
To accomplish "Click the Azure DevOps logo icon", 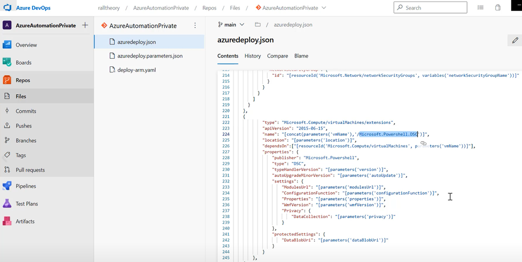I will click(x=7, y=7).
